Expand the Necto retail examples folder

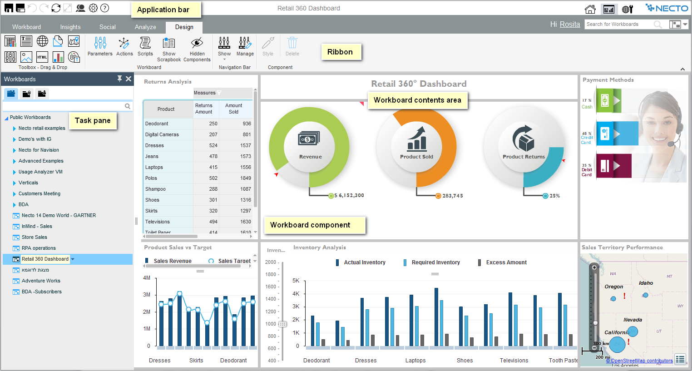point(15,129)
